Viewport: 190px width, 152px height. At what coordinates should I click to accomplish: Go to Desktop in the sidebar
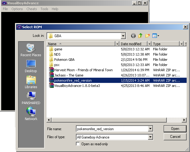31,66
